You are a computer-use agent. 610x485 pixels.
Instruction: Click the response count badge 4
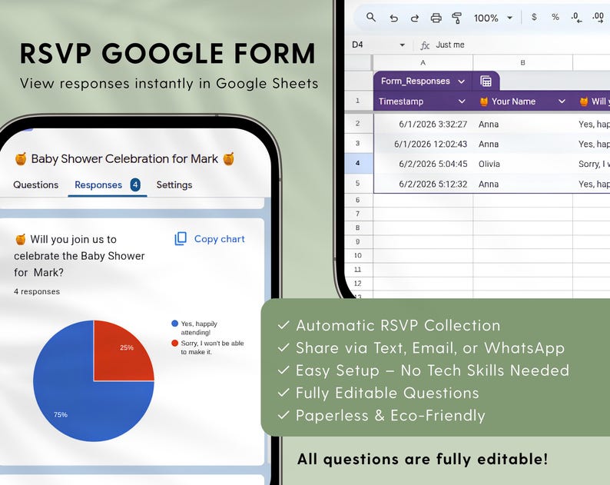tap(135, 185)
